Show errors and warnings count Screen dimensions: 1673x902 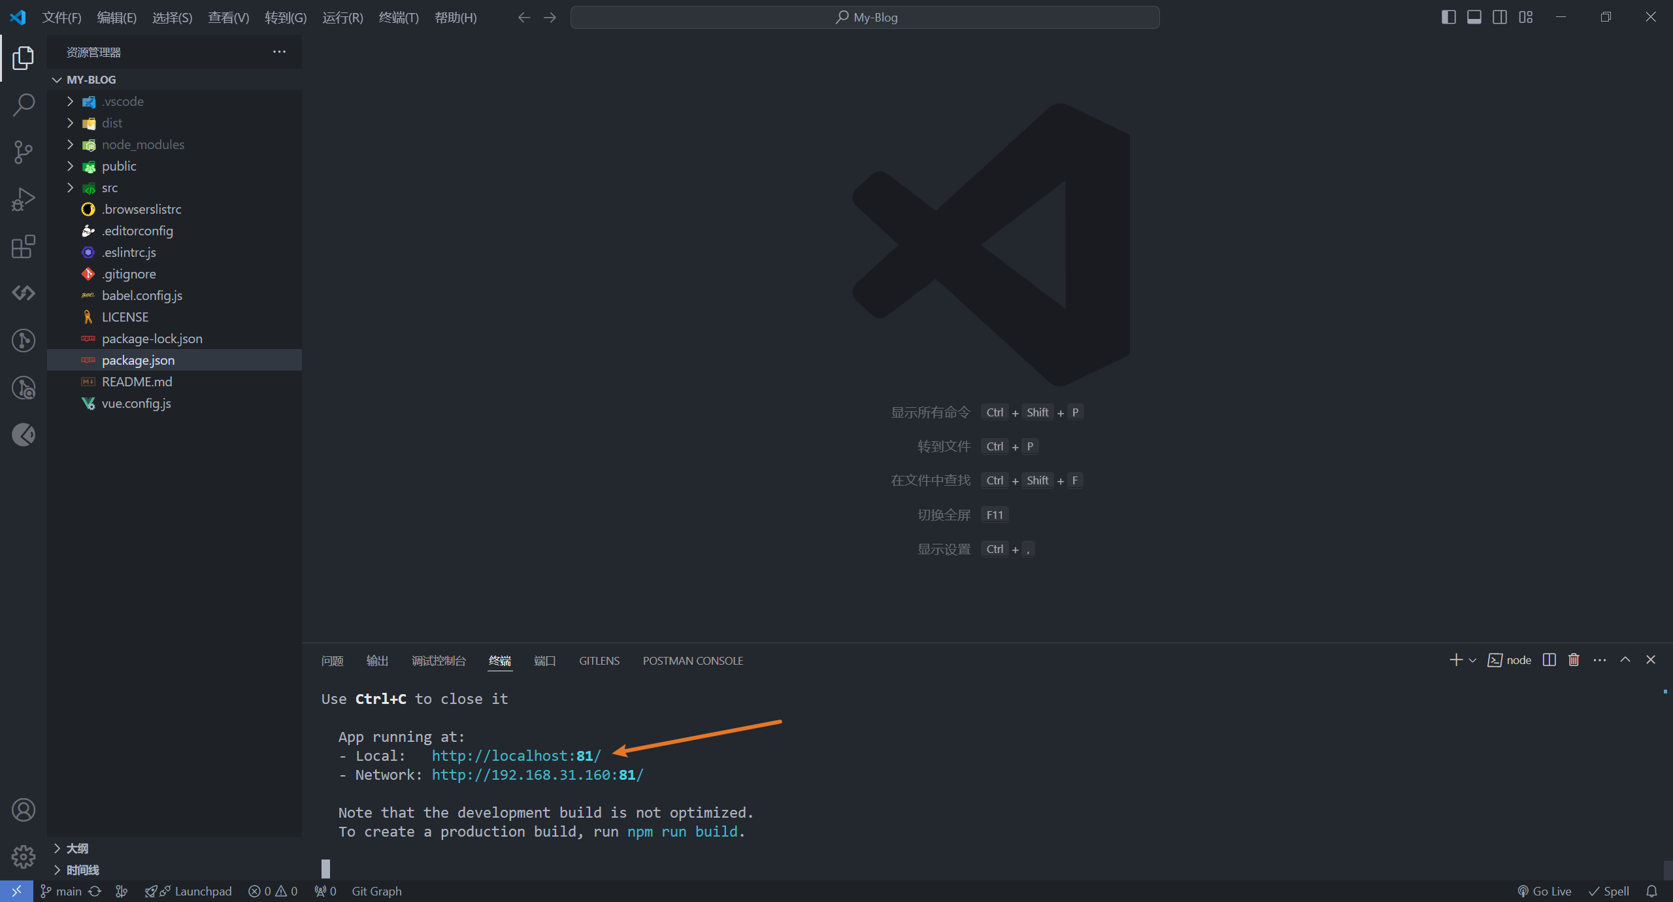coord(273,891)
